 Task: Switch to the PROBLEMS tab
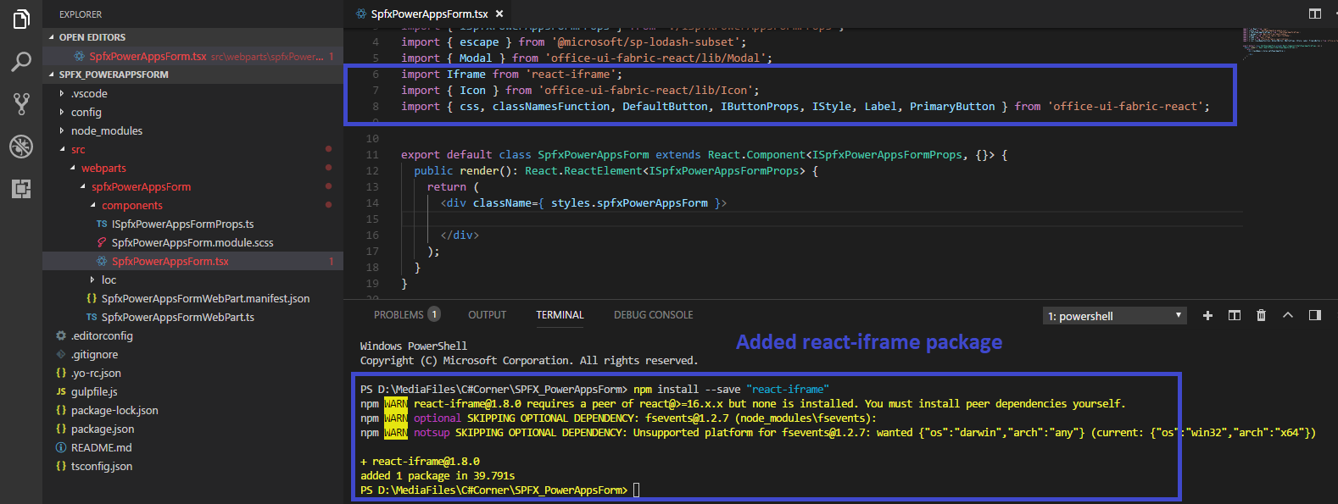399,315
